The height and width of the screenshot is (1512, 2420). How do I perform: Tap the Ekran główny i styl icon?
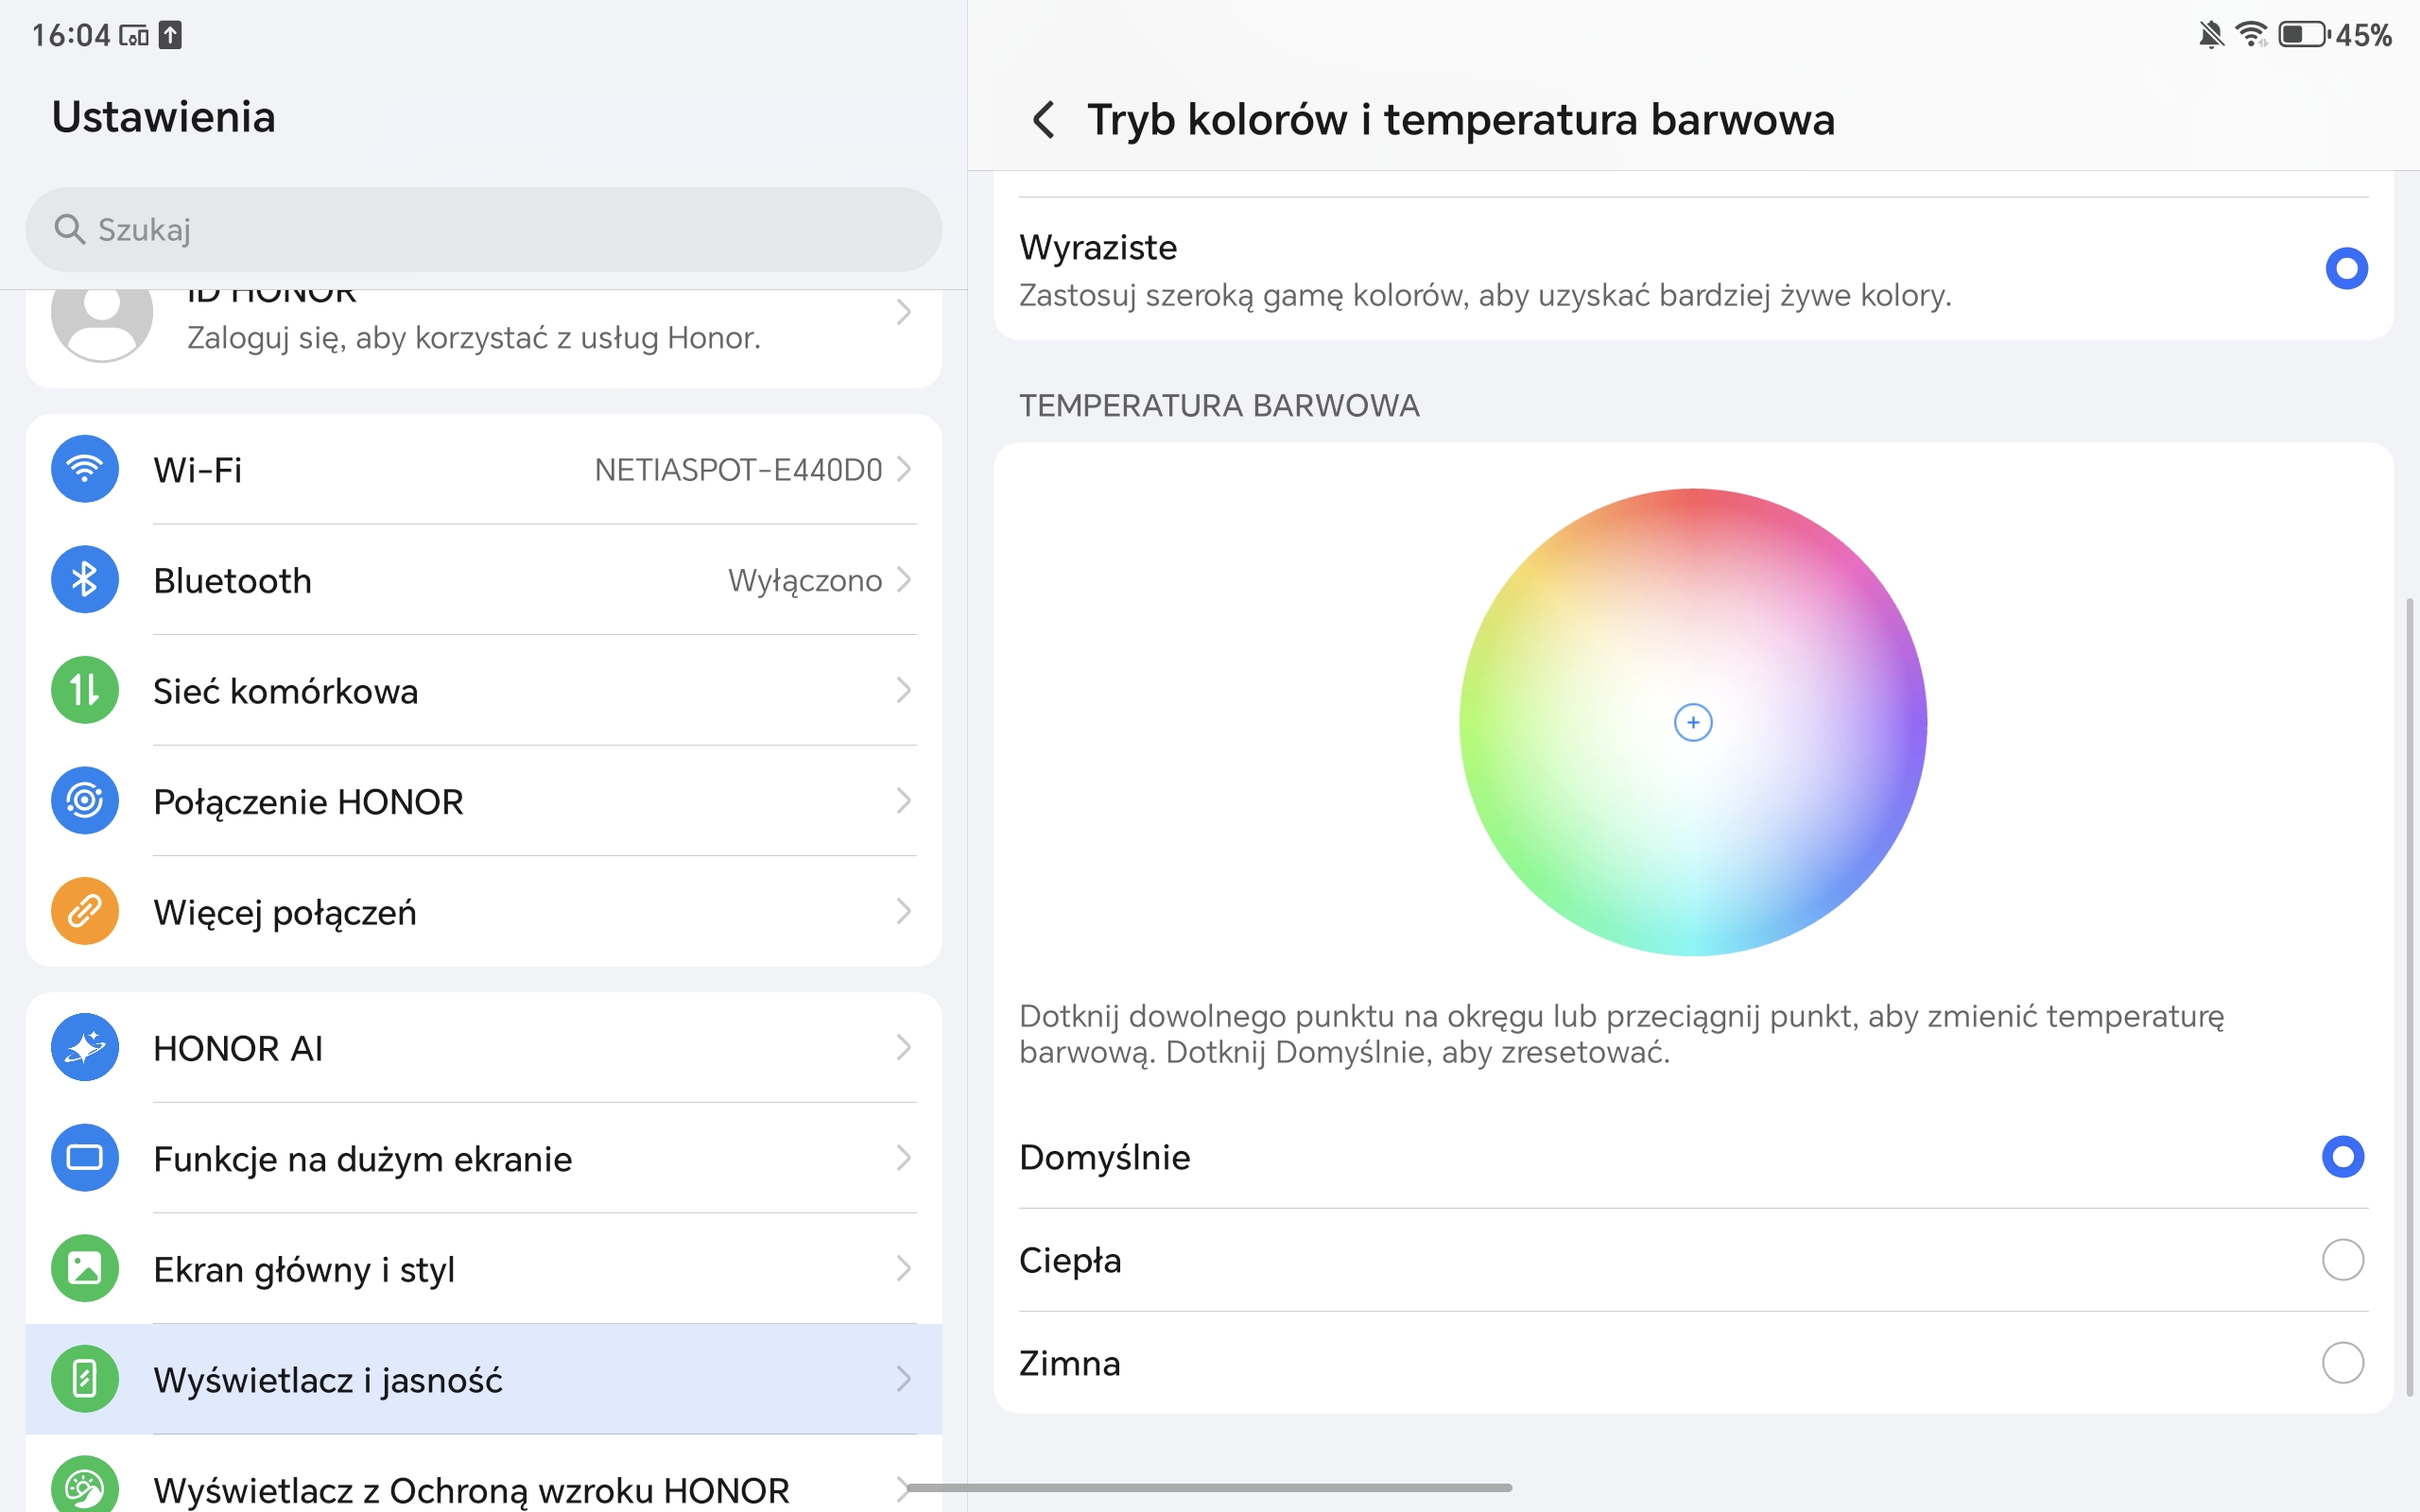84,1268
